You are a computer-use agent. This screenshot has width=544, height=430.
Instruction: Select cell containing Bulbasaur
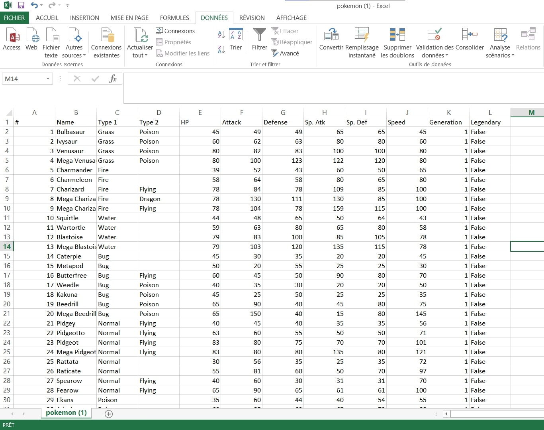click(76, 132)
